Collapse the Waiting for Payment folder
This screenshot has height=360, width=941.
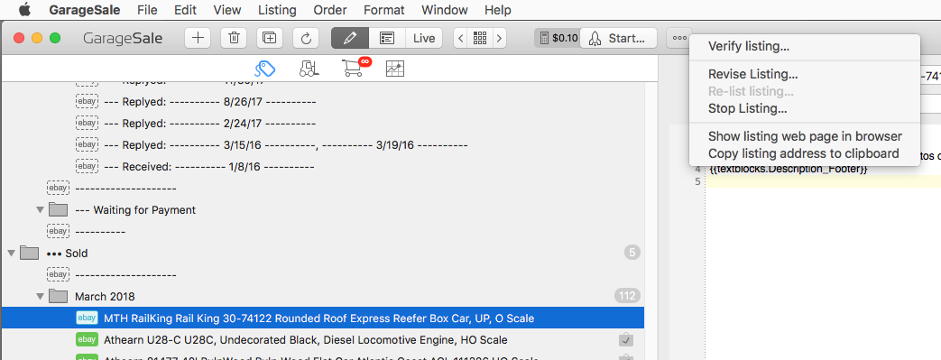[41, 210]
